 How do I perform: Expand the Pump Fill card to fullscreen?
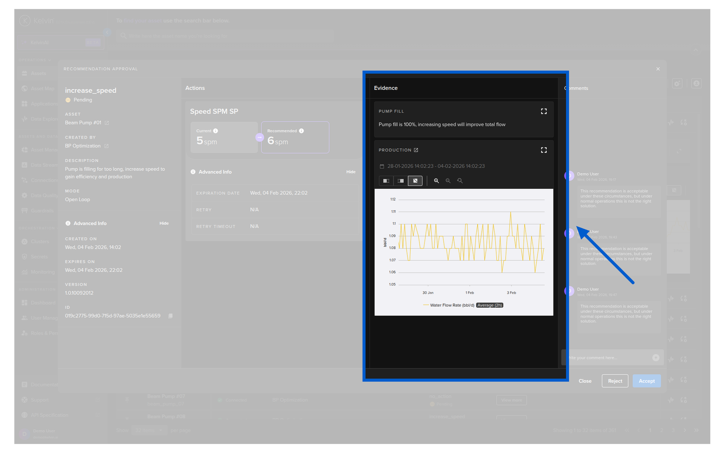pos(543,111)
